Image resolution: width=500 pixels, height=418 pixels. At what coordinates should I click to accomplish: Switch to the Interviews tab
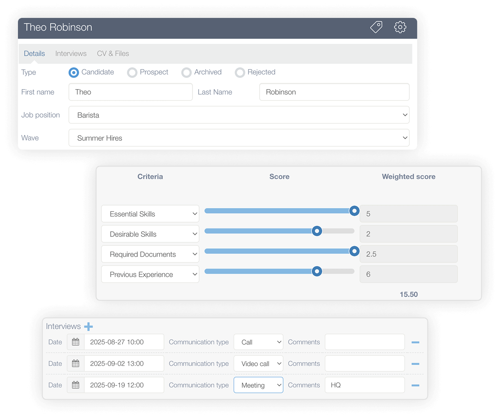(x=71, y=53)
